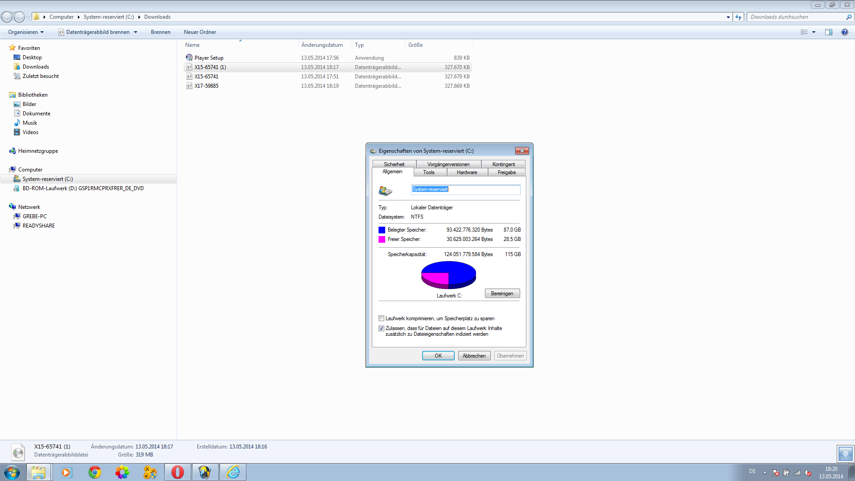
Task: Launch Google Chrome from taskbar
Action: (x=95, y=472)
